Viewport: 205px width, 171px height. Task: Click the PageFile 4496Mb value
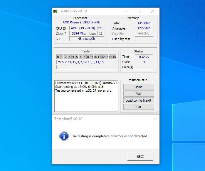[144, 33]
